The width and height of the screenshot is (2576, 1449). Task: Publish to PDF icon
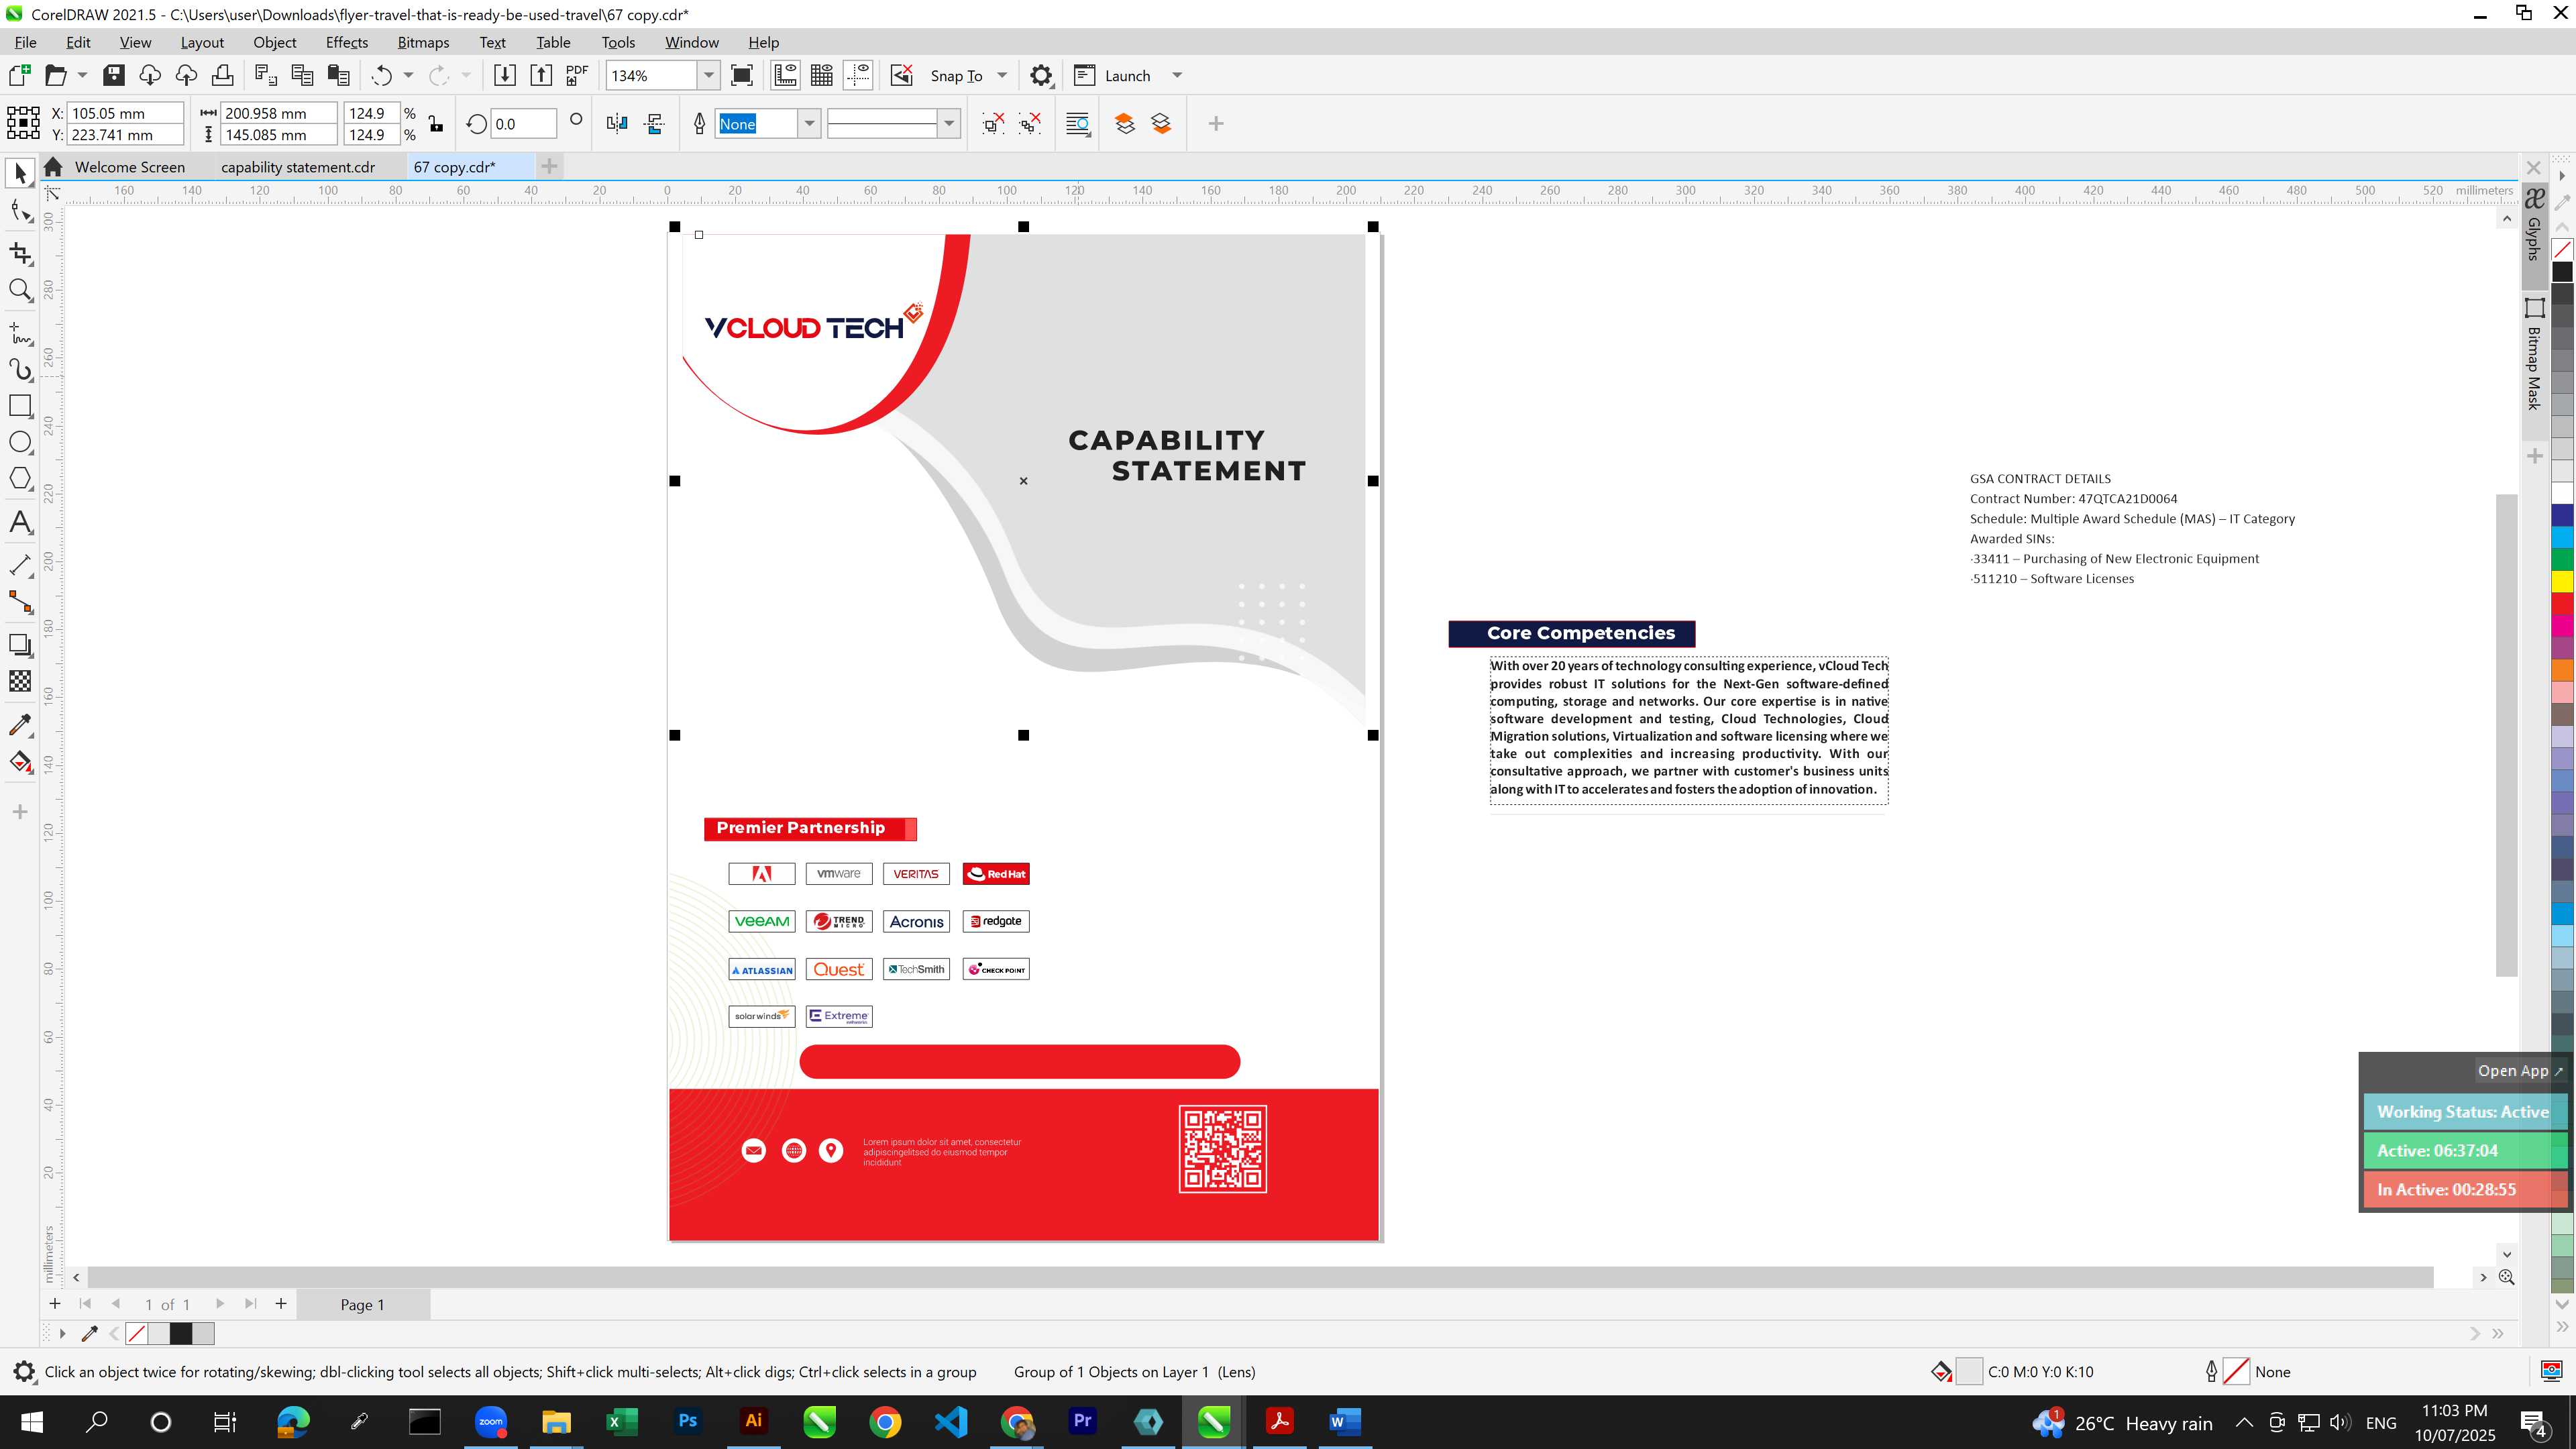(577, 75)
